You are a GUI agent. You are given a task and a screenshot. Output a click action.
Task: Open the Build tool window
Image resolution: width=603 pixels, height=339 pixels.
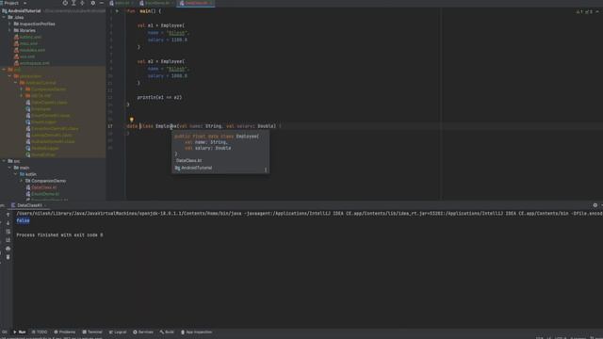point(167,332)
